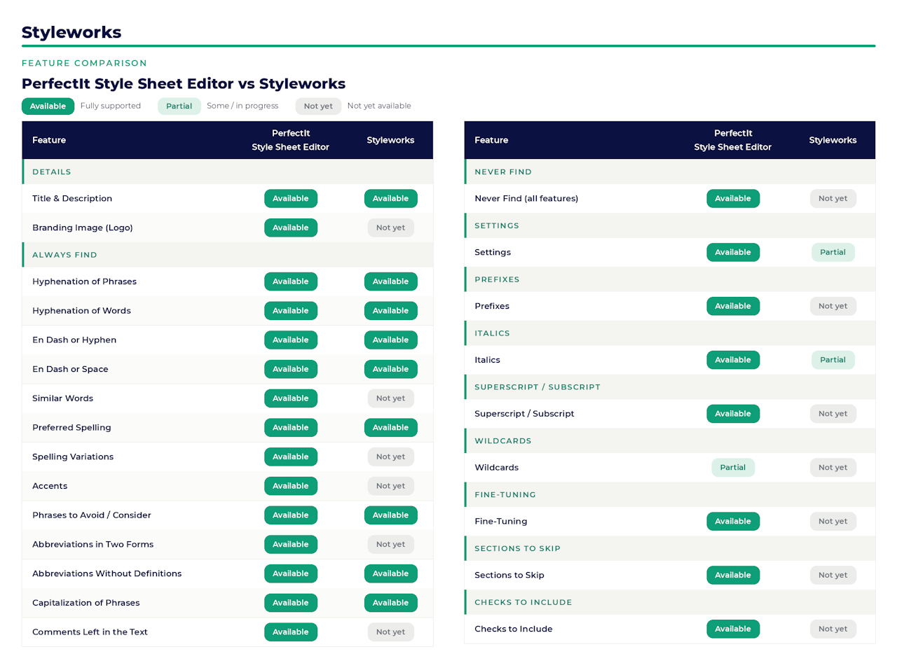Click Styleworks Available badge for En Dash or Space
This screenshot has width=897, height=668.
pos(390,369)
